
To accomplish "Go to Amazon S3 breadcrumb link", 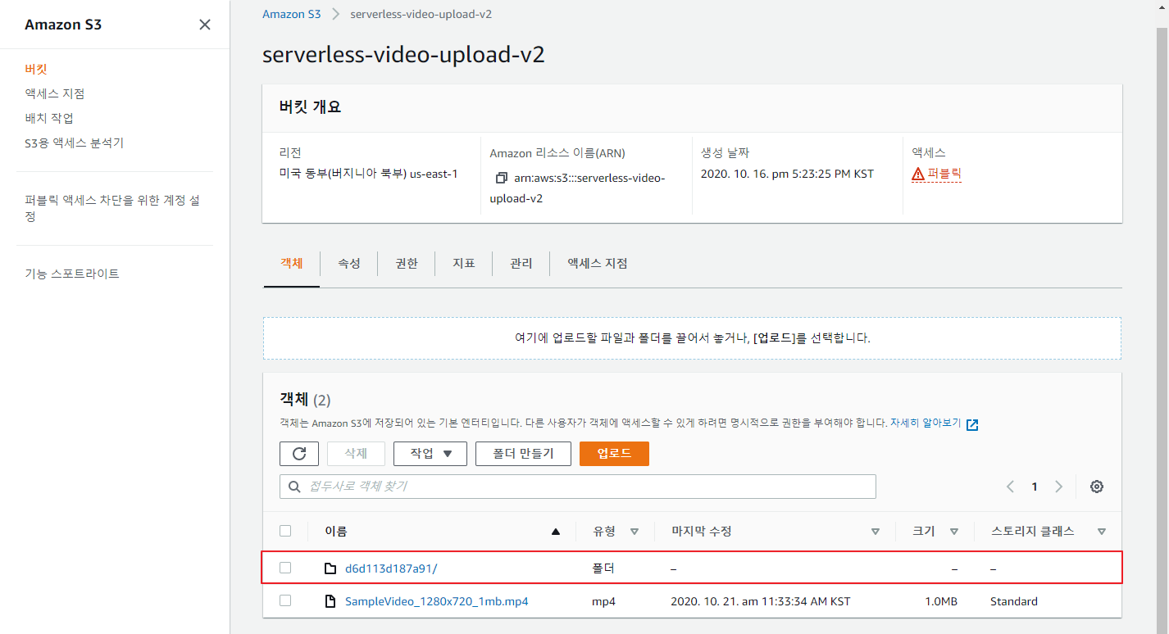I will coord(292,14).
